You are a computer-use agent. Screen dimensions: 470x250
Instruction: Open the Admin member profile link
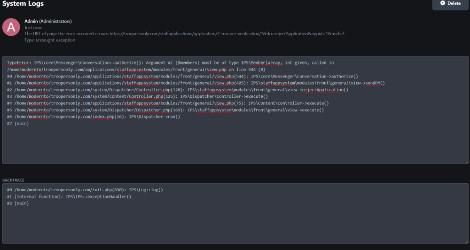pos(31,21)
